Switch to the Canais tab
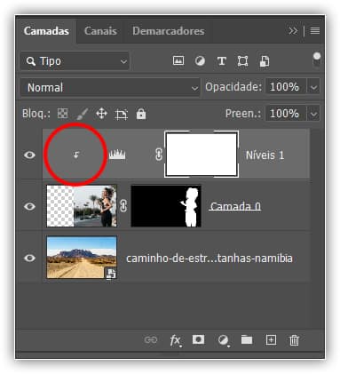This screenshot has width=340, height=374. (100, 31)
